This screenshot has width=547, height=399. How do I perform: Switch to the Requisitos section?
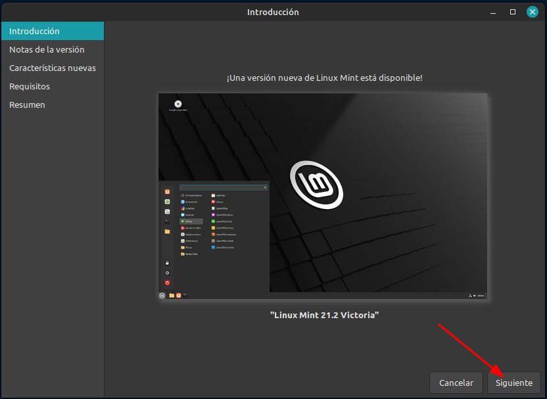[53, 87]
